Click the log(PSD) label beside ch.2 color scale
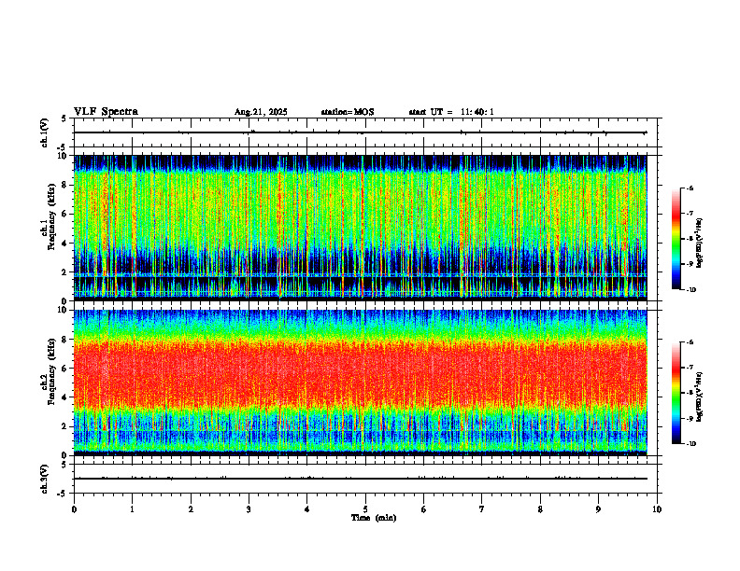This screenshot has width=740, height=571. pyautogui.click(x=700, y=397)
